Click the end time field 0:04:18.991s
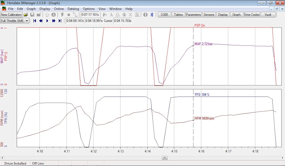The image size is (285, 166). pos(94,21)
